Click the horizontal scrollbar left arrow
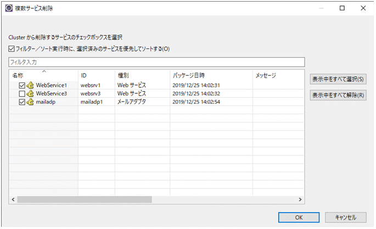Screen dimensions: 376x229 (x=13, y=199)
